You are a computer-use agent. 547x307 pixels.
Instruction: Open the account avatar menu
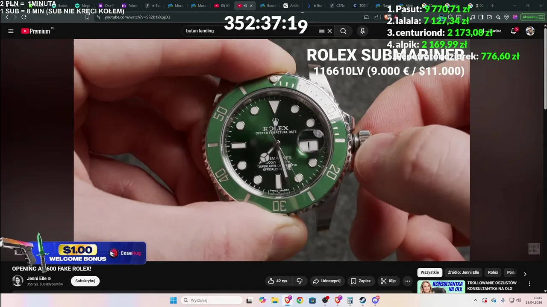[530, 31]
